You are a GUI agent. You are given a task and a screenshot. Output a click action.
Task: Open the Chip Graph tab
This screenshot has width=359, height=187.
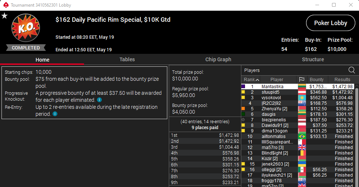[x=218, y=59]
